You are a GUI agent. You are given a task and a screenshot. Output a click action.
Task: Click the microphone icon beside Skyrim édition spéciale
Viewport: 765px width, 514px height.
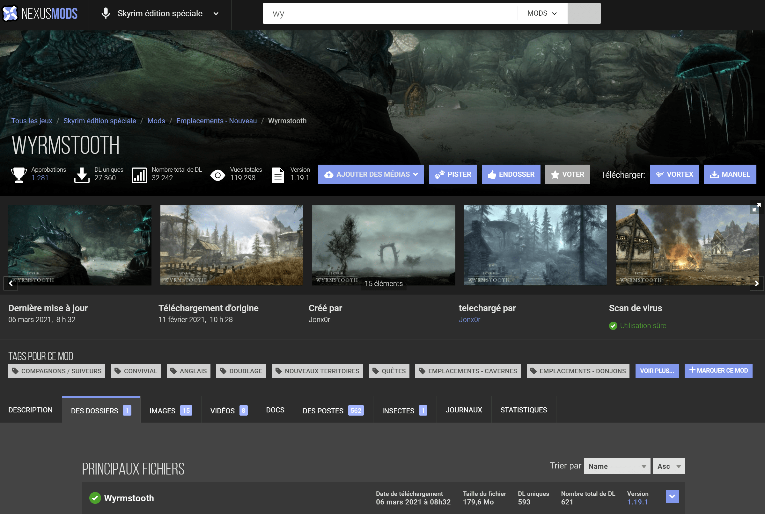pos(106,13)
